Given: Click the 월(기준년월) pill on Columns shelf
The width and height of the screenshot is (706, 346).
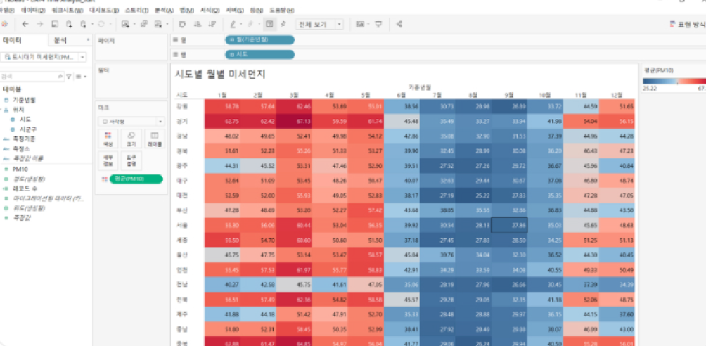Looking at the screenshot, I should coord(259,39).
